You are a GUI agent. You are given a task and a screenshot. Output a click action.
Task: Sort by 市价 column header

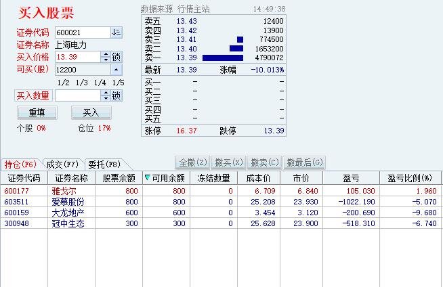301,178
